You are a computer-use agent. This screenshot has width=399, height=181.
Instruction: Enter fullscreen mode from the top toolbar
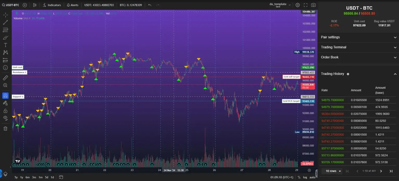coord(305,5)
